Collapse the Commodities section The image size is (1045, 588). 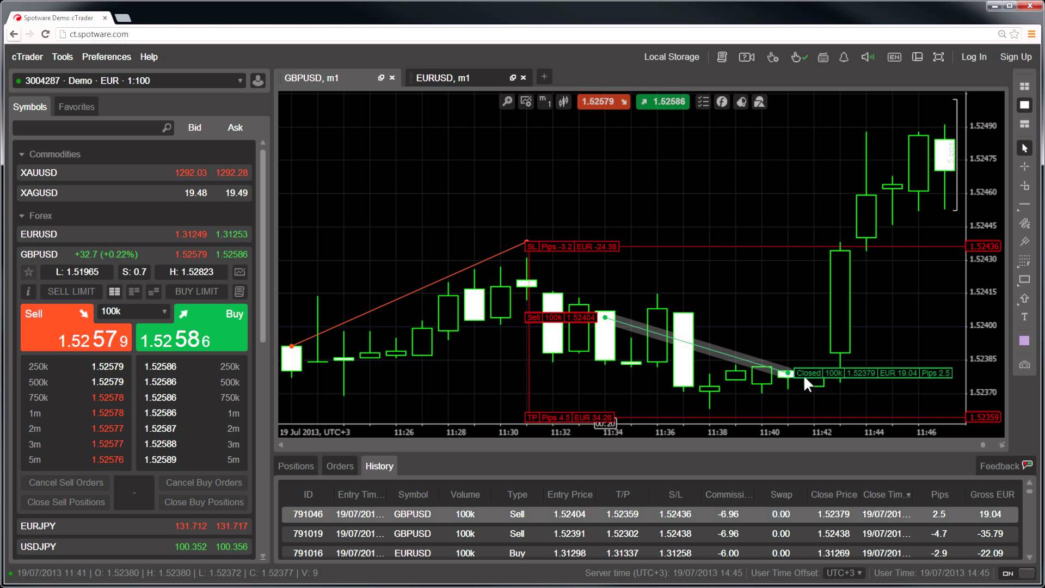click(22, 154)
